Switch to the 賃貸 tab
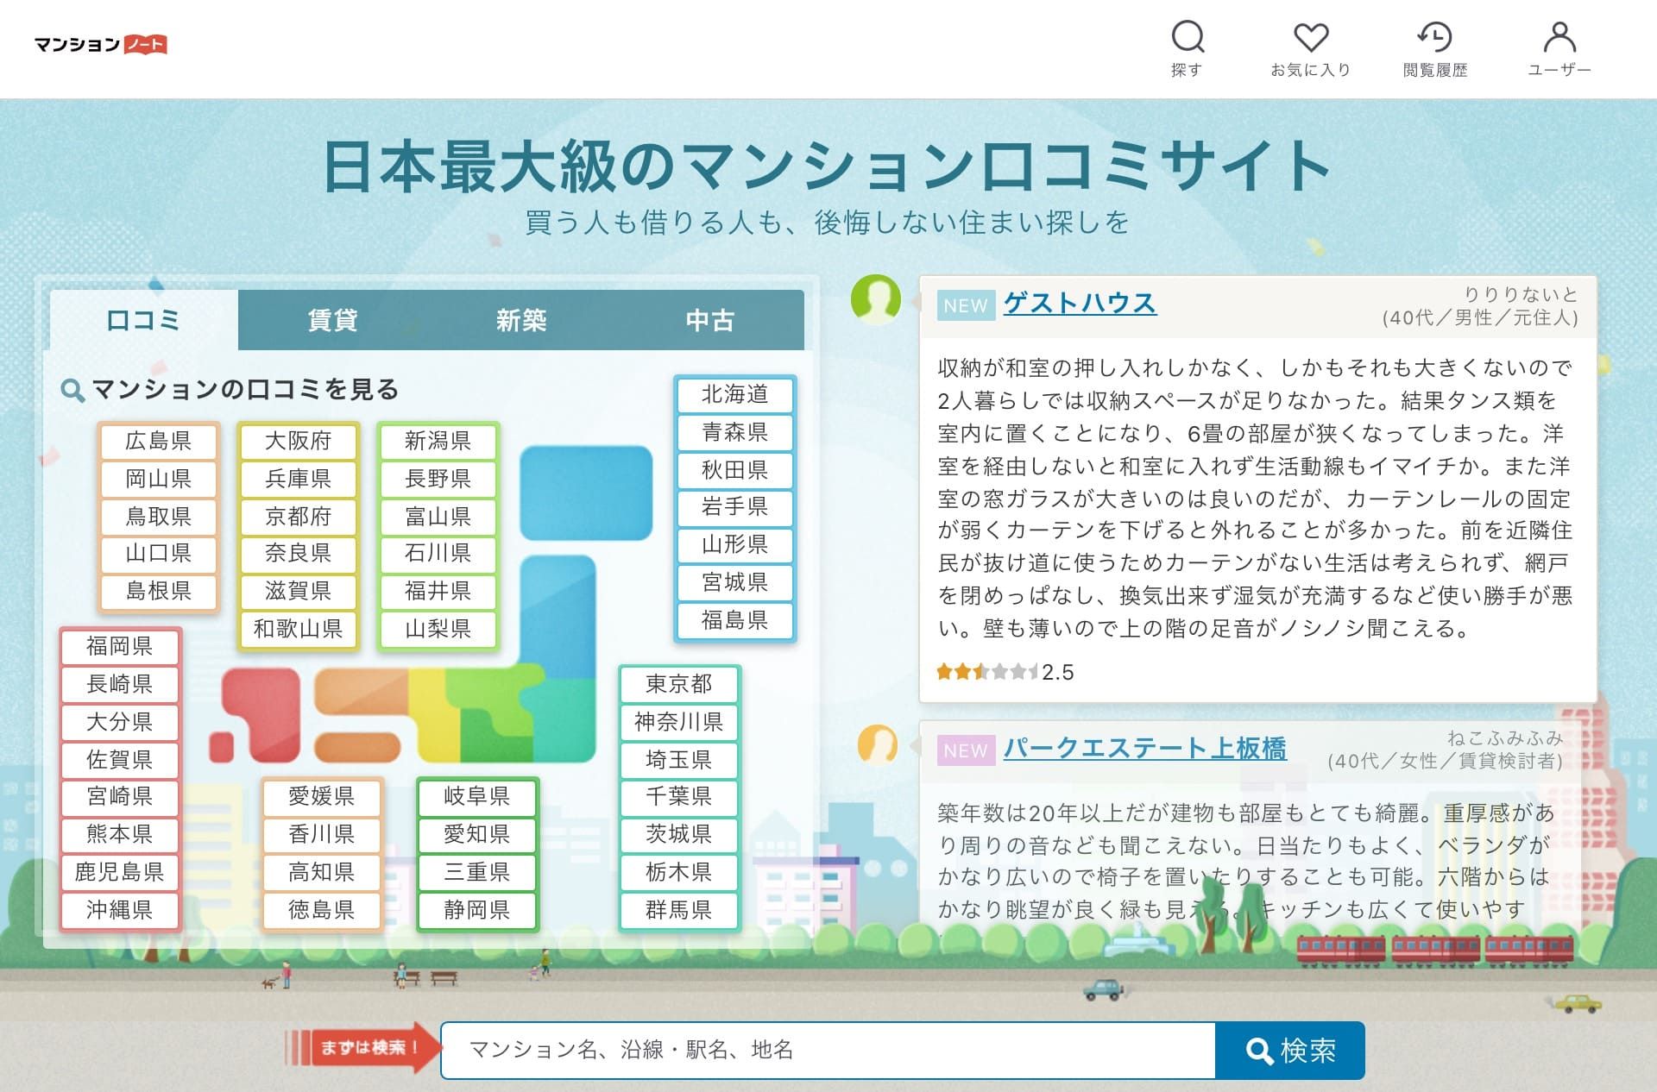 pyautogui.click(x=332, y=320)
